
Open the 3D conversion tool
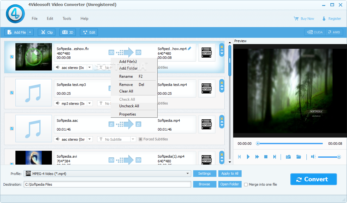[x=67, y=32]
